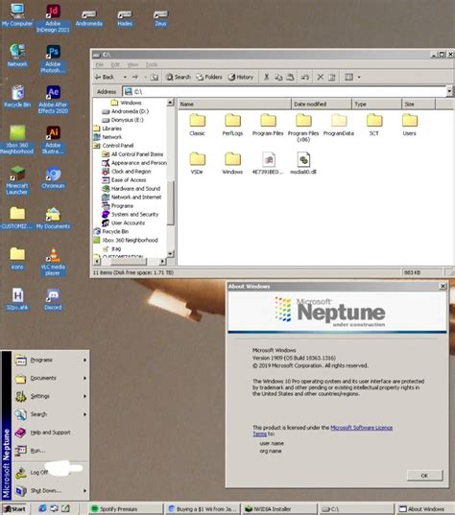Open the Views dropdown arrow in toolbar
Viewport: 455px width, 515px height.
click(359, 77)
